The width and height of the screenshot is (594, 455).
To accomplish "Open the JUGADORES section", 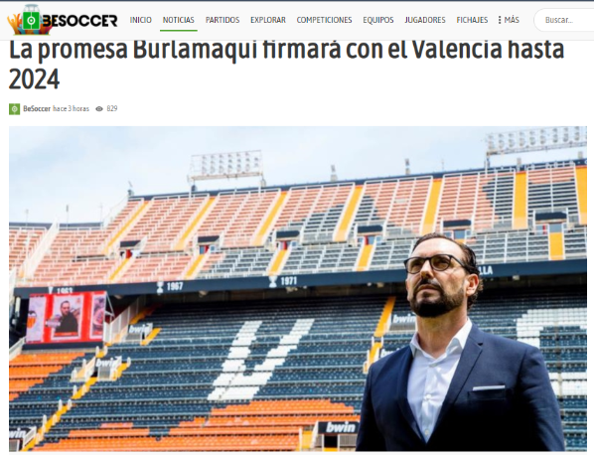I will [x=425, y=20].
